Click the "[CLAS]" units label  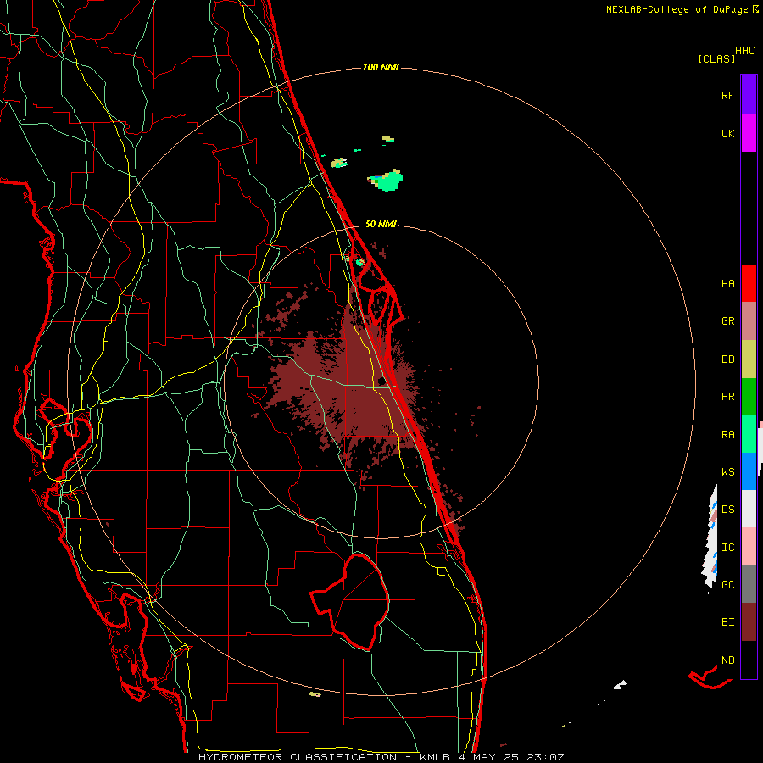pos(716,58)
